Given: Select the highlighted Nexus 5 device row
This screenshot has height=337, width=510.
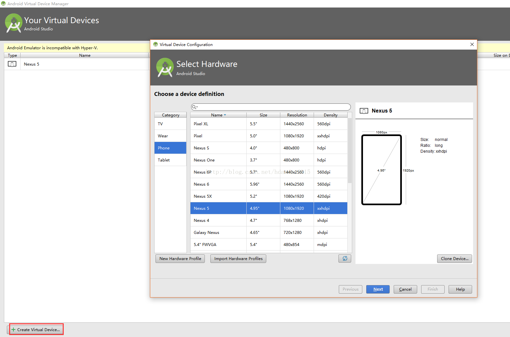Looking at the screenshot, I should click(x=269, y=208).
